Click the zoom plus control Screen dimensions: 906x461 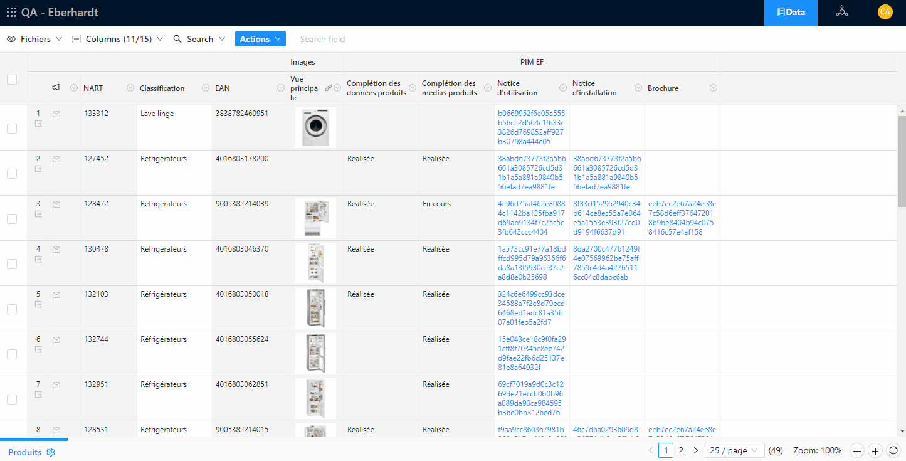tap(875, 450)
